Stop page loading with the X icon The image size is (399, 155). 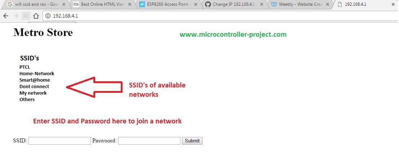(26, 16)
